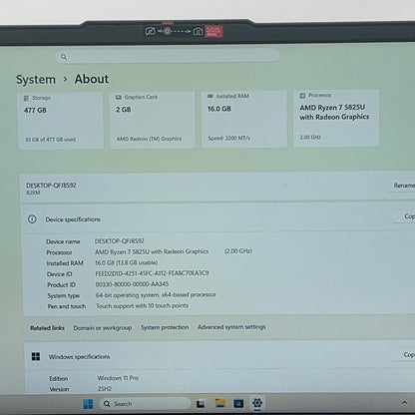The image size is (415, 415).
Task: Open Settings gear icon in taskbar
Action: tap(257, 403)
